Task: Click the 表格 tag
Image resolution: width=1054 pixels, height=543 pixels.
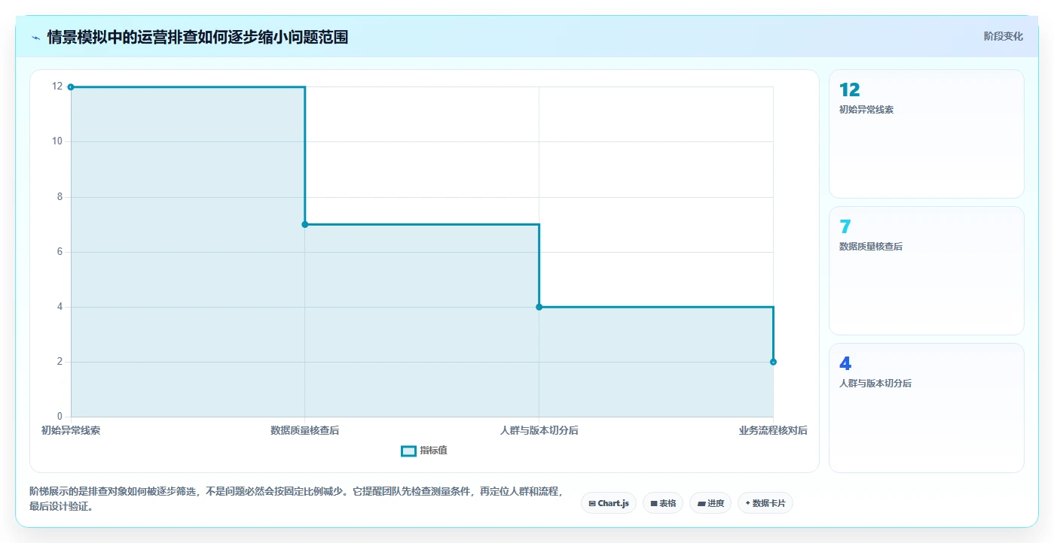Action: (663, 503)
